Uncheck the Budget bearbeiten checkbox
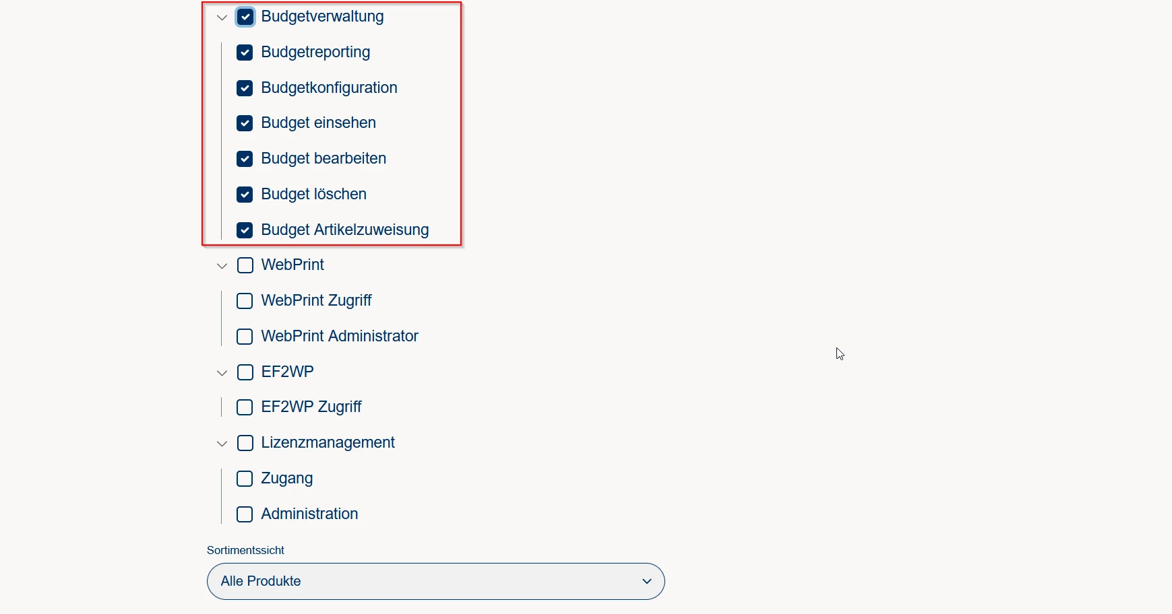This screenshot has width=1172, height=614. pyautogui.click(x=245, y=159)
